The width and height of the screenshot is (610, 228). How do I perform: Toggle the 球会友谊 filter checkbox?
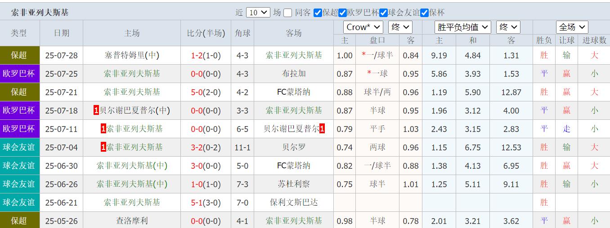[x=384, y=13]
